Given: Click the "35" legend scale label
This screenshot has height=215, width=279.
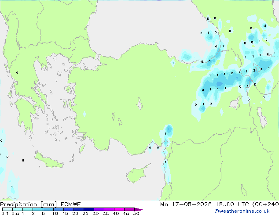Looking at the screenshot, I should [x=106, y=213].
